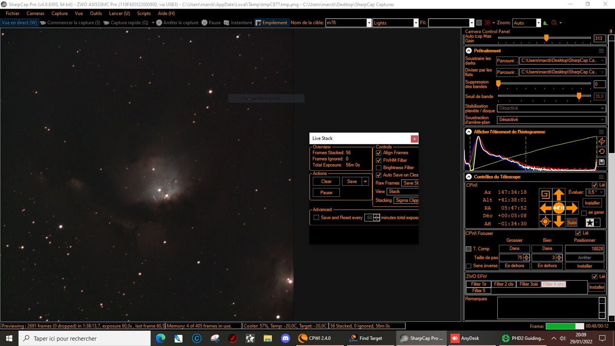Open the Évaluer rate dropdown
Screen dimensions: 615x346
[x=596, y=192]
